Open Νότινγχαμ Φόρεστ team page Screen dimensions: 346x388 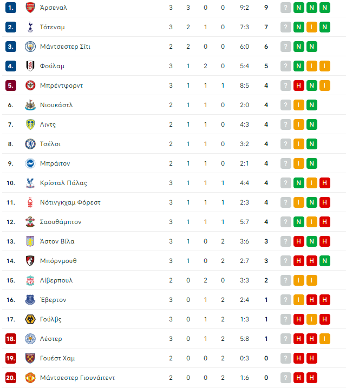tap(70, 202)
